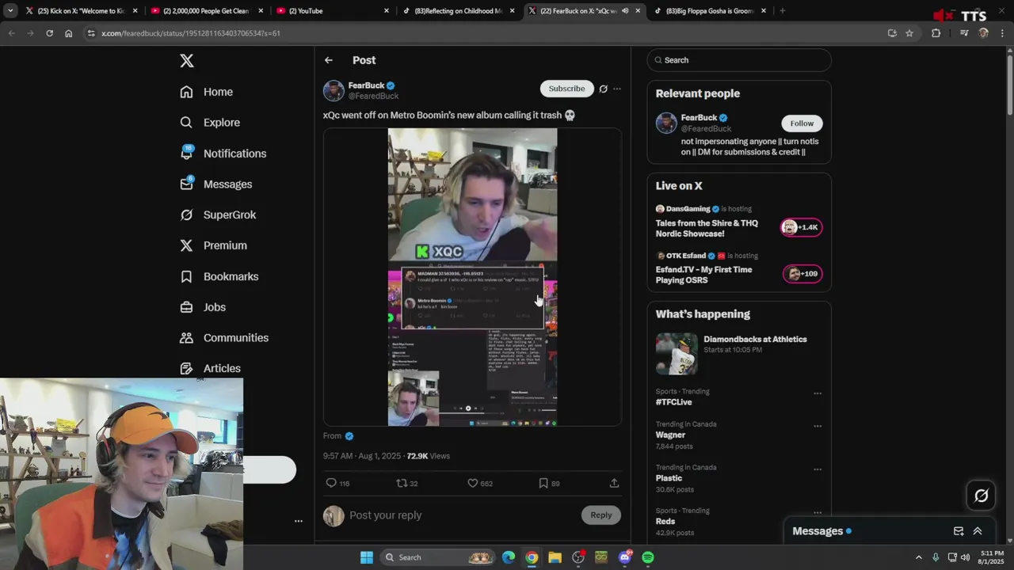Subscribe to FearBuck
The image size is (1014, 570).
click(x=566, y=89)
